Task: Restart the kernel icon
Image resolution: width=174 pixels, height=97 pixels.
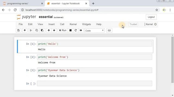Action: (x=76, y=30)
